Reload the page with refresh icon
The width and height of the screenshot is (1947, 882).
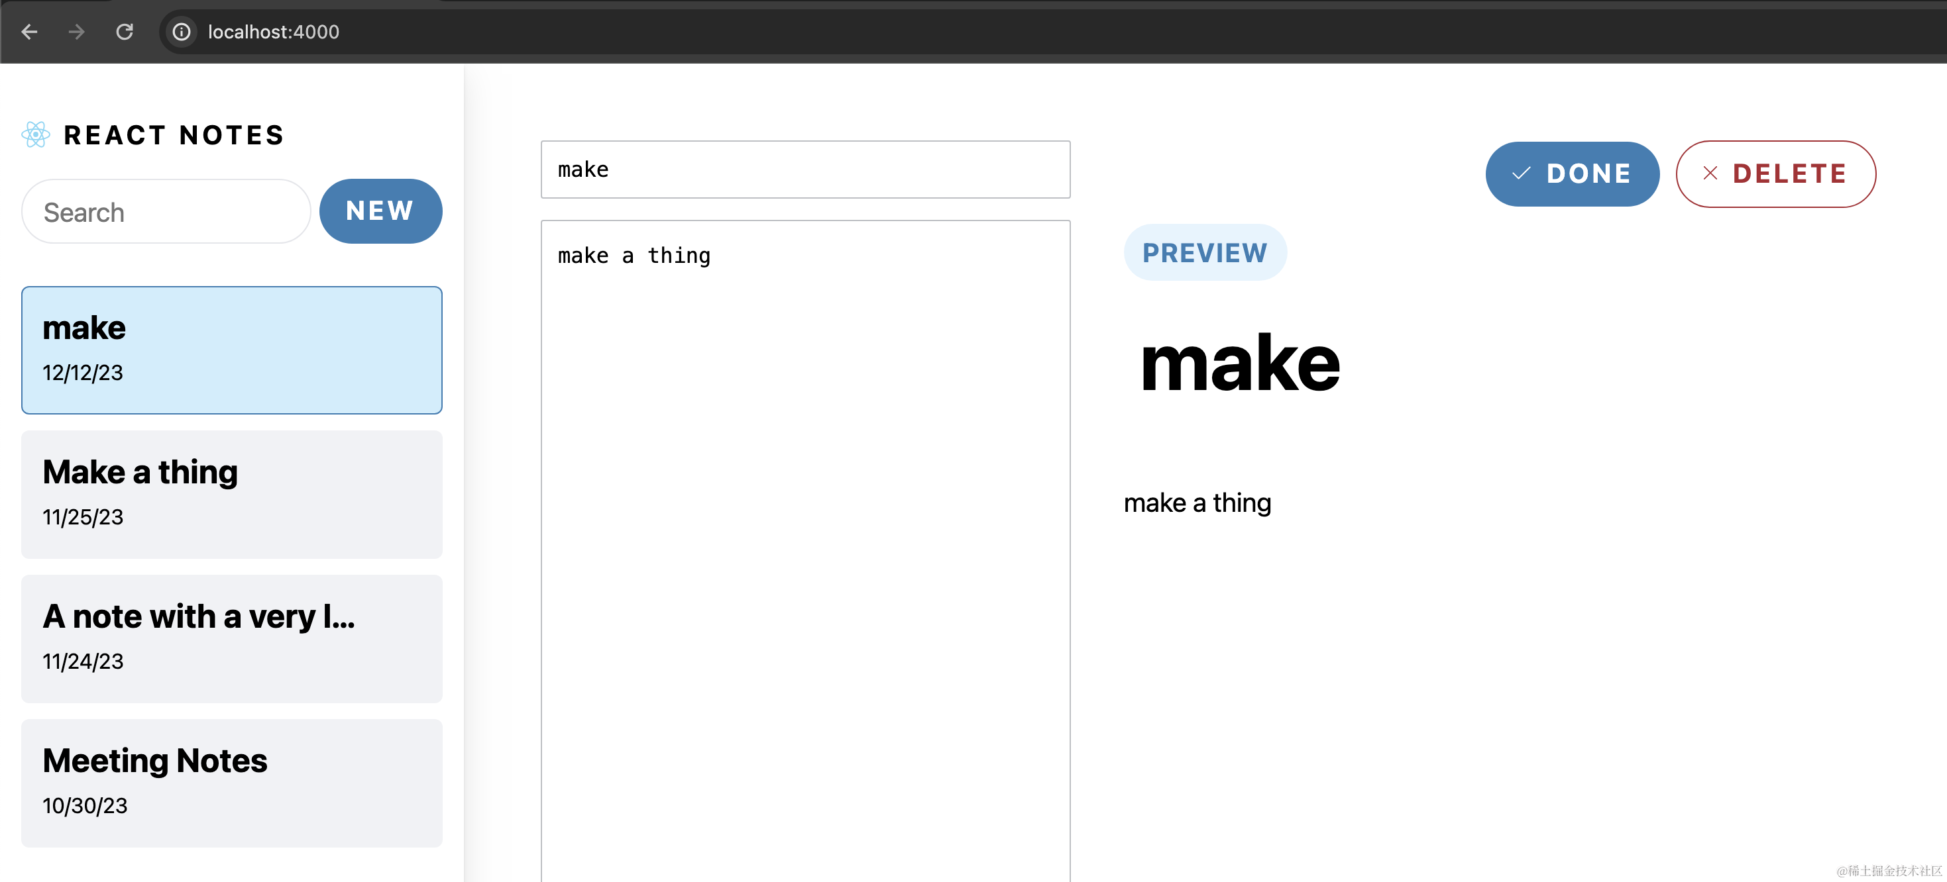125,32
